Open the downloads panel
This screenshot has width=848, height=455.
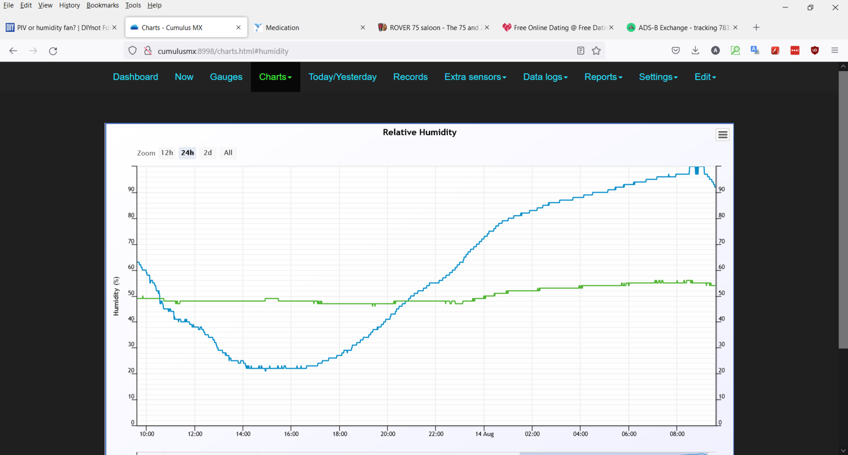point(695,51)
